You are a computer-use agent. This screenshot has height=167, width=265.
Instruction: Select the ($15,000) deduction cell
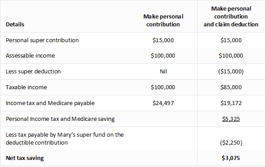(231, 72)
